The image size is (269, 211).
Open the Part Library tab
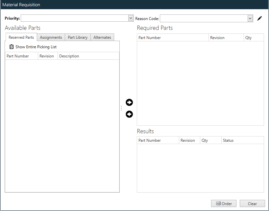click(78, 37)
